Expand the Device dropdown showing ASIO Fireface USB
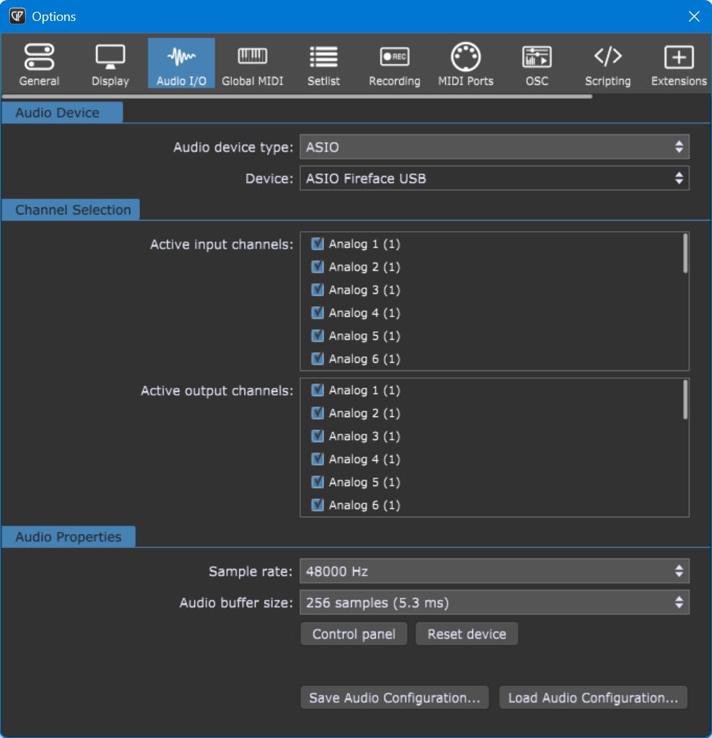 pos(494,179)
